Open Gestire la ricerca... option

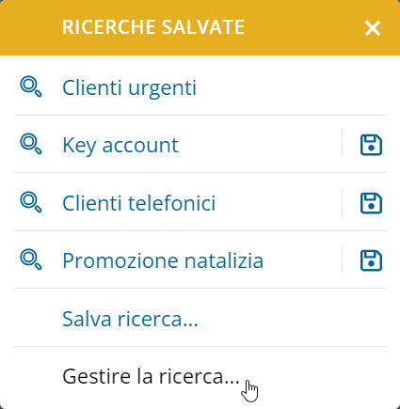[x=151, y=376]
